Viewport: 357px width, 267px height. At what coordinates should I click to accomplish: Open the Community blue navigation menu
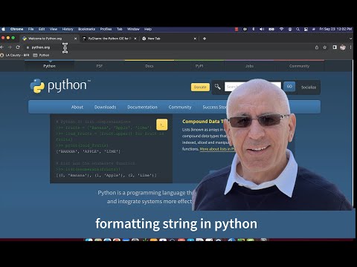(180, 107)
